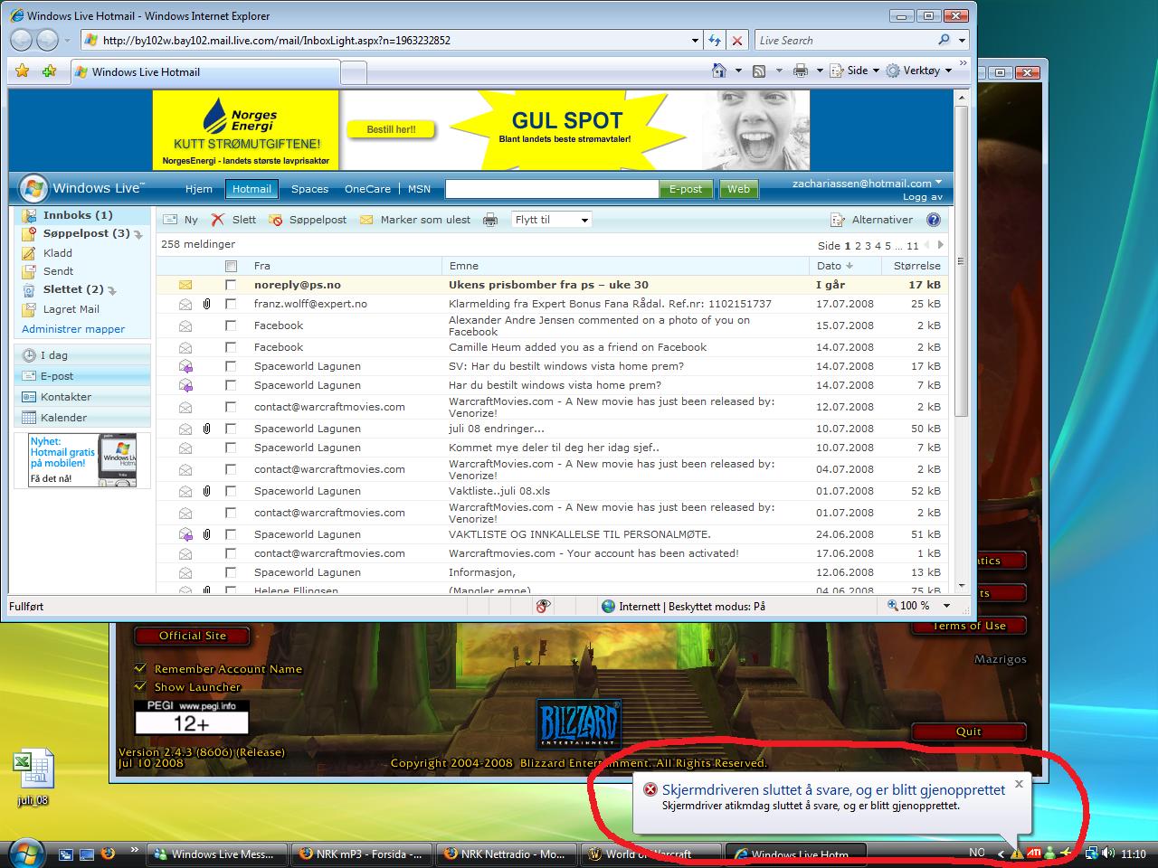The image size is (1158, 868).
Task: Toggle Remember Account Name in WoW window
Action: click(140, 668)
